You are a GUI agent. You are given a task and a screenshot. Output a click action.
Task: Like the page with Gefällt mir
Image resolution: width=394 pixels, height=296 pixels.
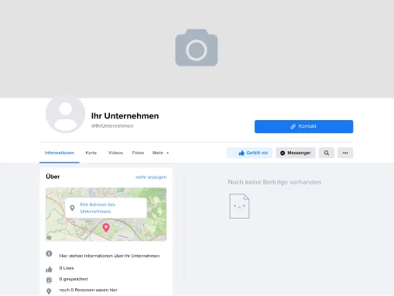[x=249, y=153]
